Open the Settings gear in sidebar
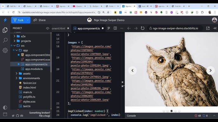 (5, 50)
